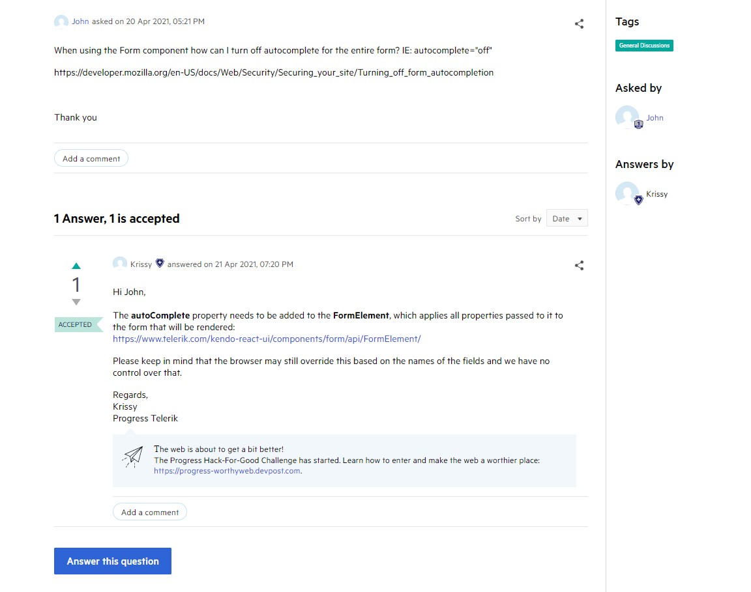Click the General Discussions tag

click(644, 46)
